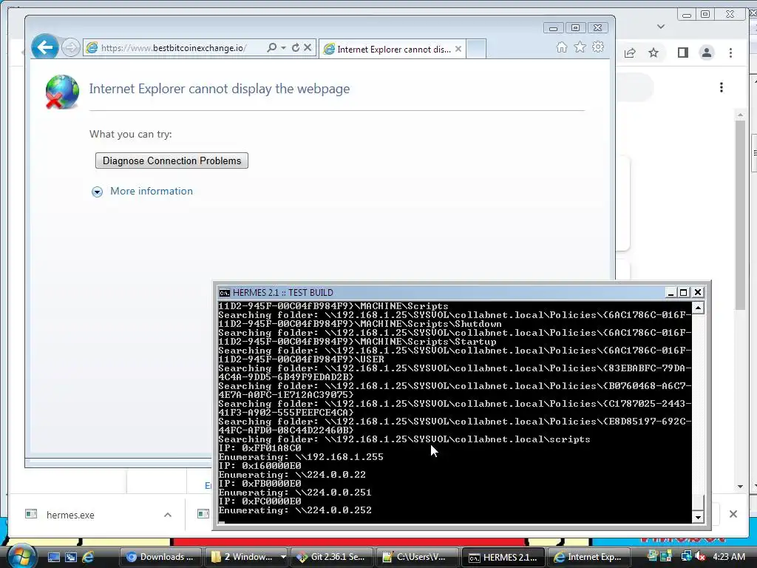The width and height of the screenshot is (757, 568).
Task: Open IE Favorites star
Action: (580, 47)
